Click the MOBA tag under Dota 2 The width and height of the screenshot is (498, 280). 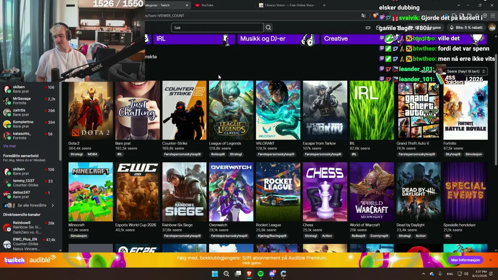click(x=93, y=154)
